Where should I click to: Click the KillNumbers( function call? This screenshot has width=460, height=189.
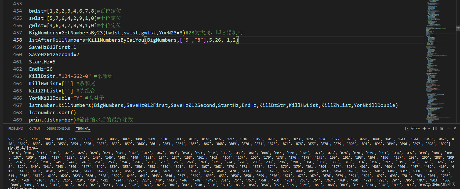coord(76,105)
